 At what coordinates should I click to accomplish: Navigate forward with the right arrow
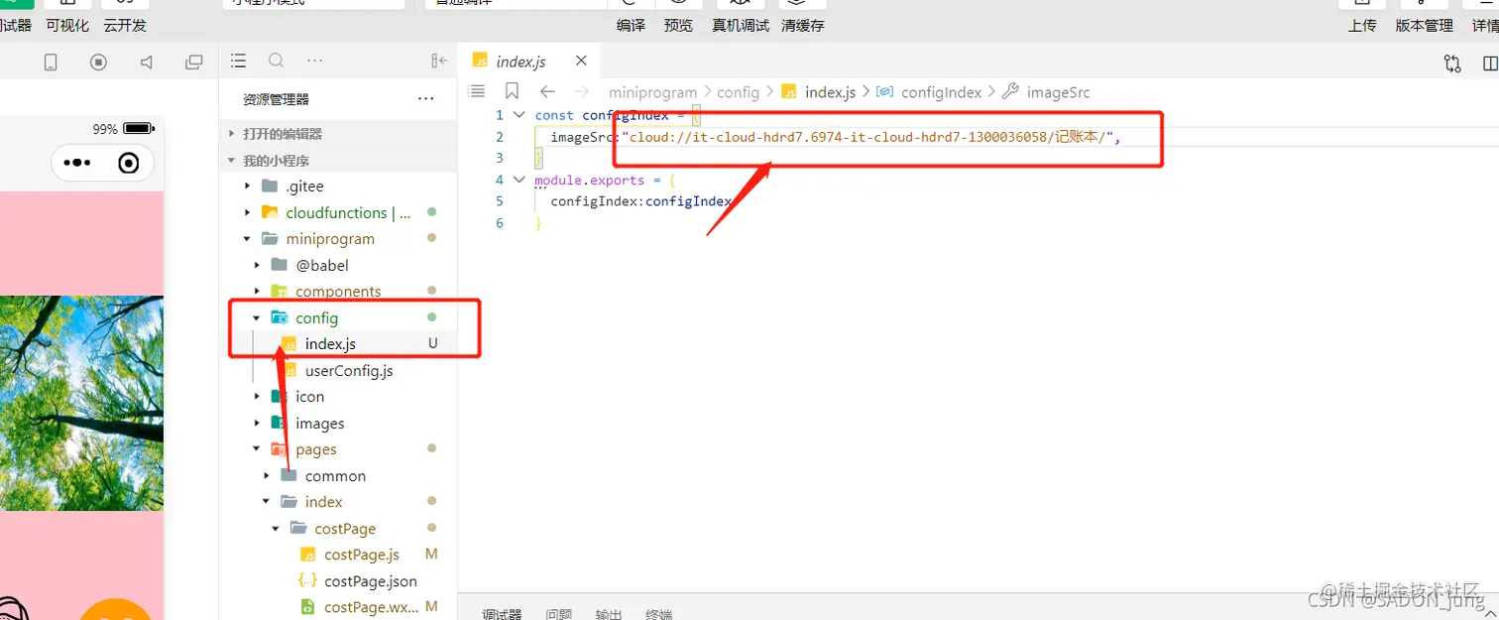coord(583,91)
